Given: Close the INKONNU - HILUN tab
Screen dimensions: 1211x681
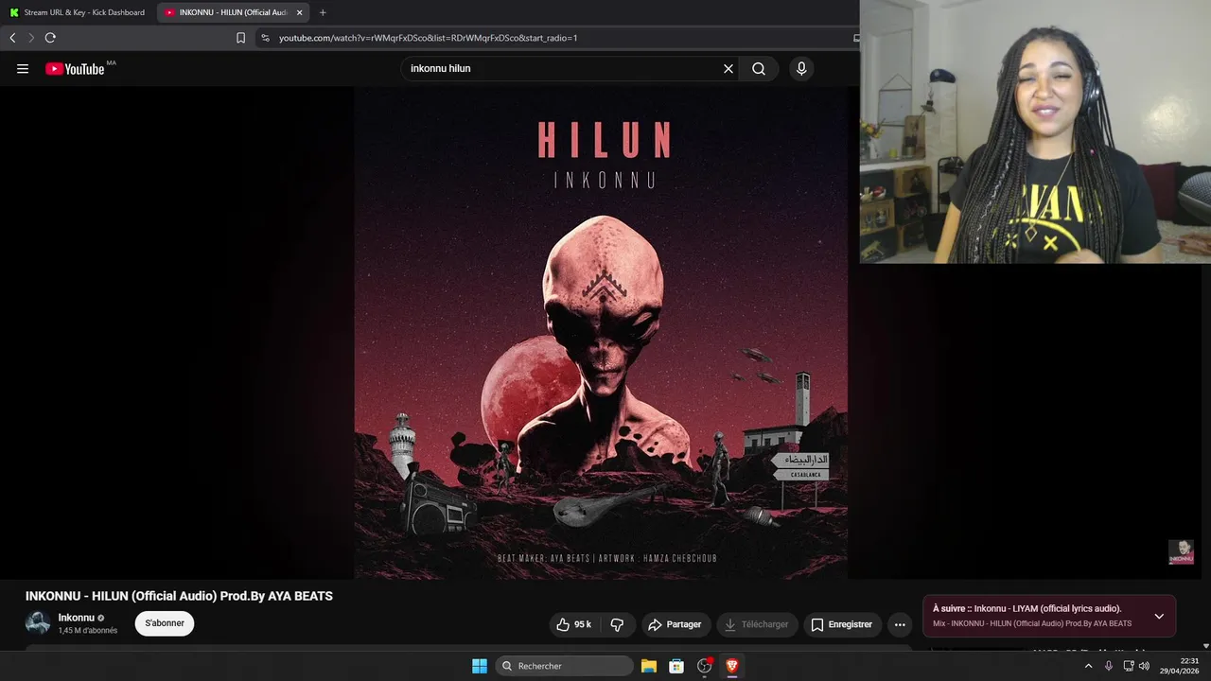Looking at the screenshot, I should point(300,12).
